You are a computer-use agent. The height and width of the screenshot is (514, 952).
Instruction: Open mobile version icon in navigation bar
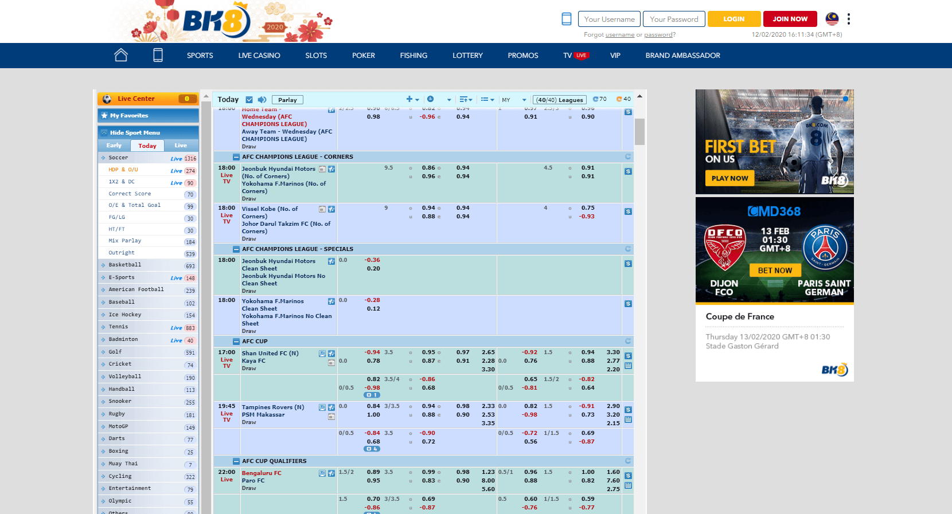[158, 55]
